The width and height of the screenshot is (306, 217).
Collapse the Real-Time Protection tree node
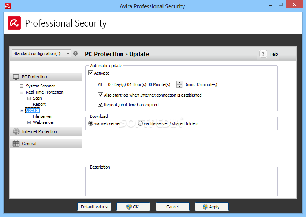pyautogui.click(x=22, y=92)
